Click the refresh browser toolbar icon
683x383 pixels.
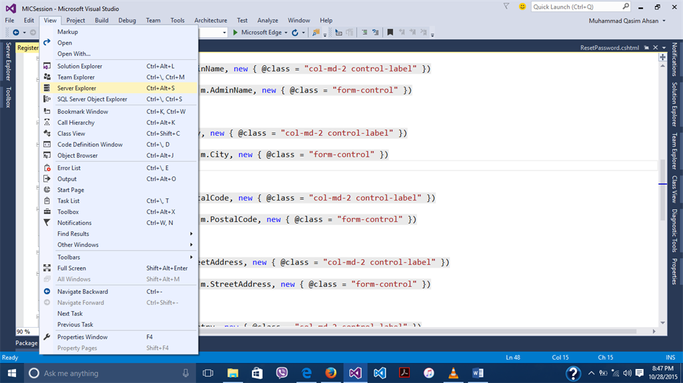(295, 32)
